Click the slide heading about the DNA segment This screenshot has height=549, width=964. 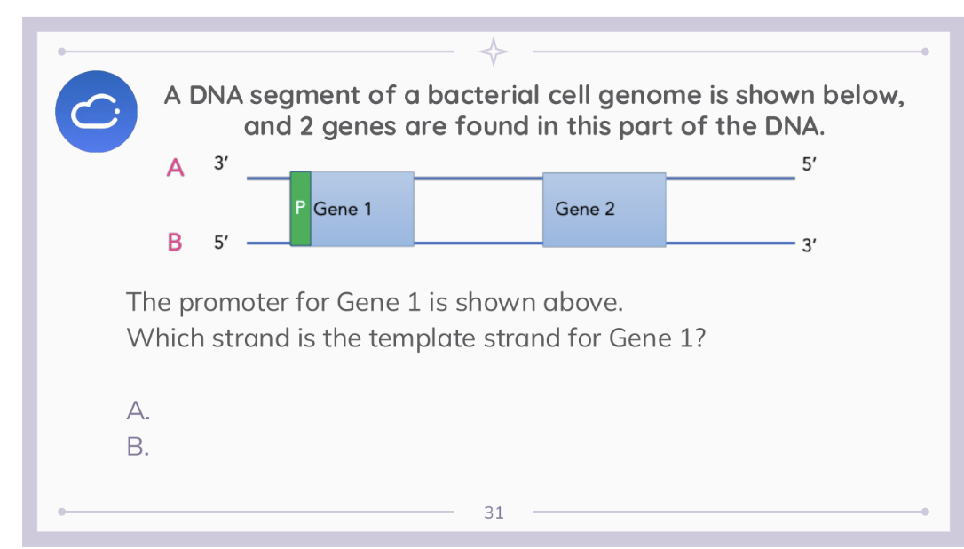coord(534,110)
